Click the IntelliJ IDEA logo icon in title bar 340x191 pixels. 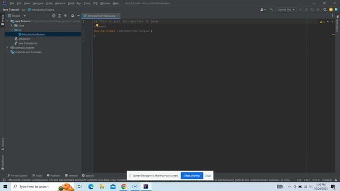4,3
